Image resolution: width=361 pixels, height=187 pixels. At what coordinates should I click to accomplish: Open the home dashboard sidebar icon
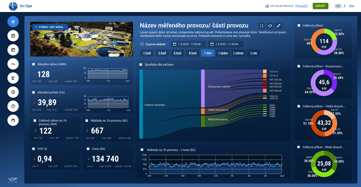13,22
